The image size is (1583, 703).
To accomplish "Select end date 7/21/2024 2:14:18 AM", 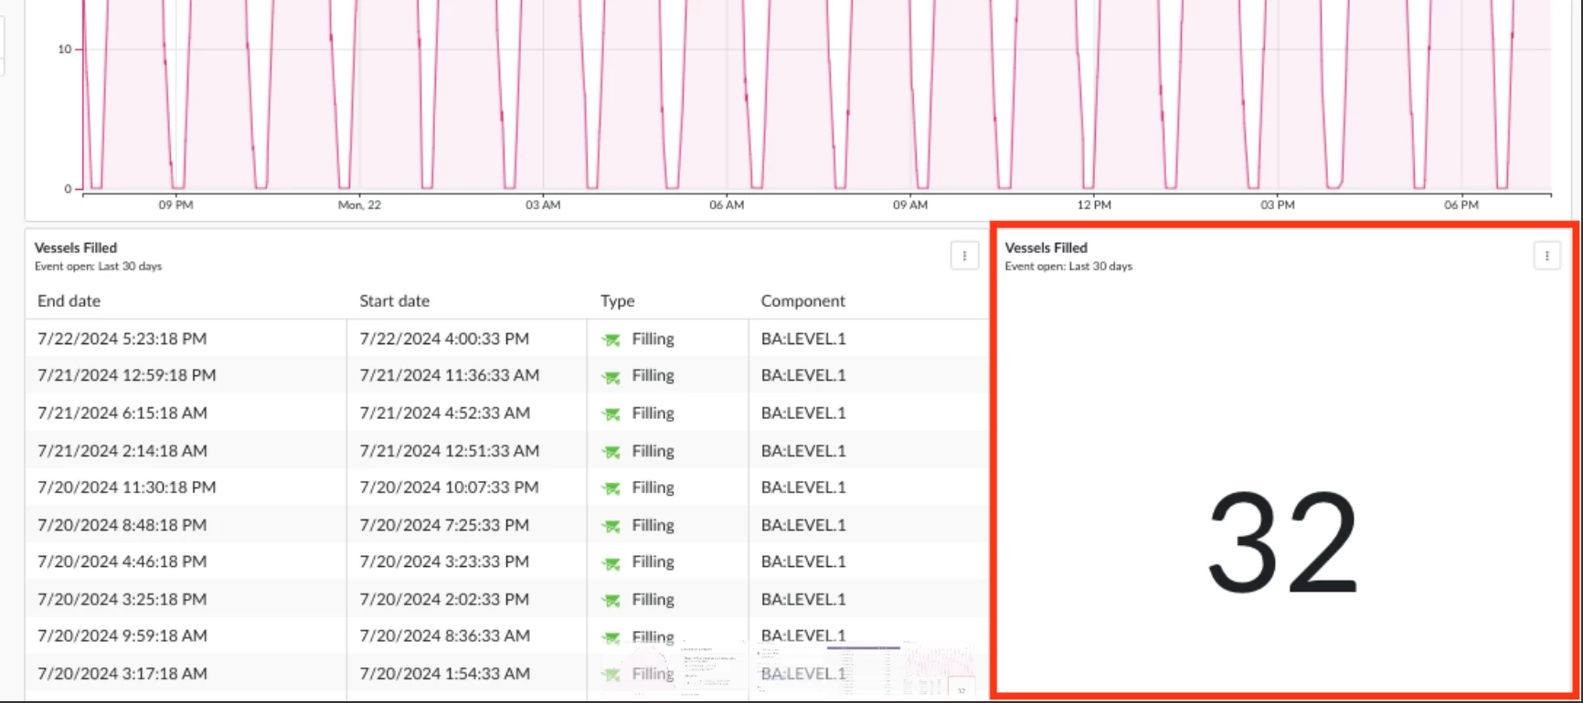I will tap(122, 451).
